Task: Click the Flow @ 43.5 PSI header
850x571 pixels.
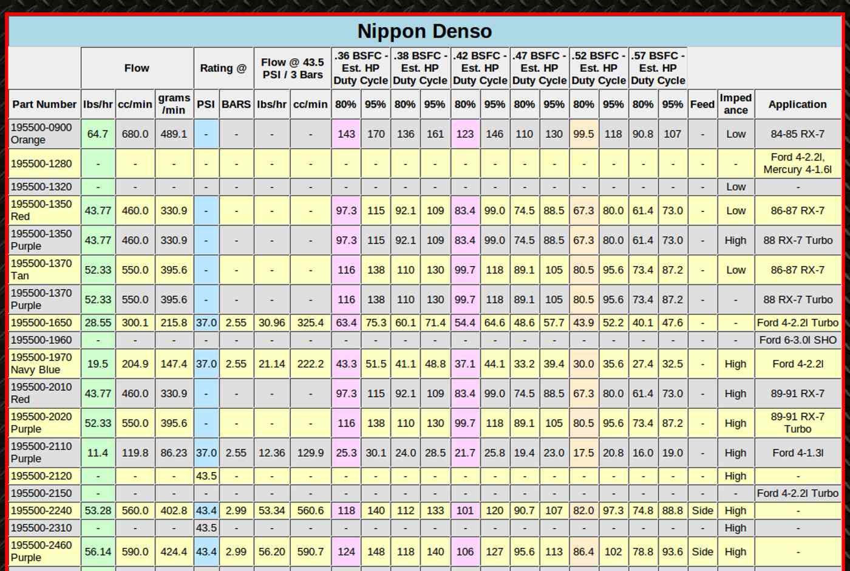Action: (x=292, y=68)
